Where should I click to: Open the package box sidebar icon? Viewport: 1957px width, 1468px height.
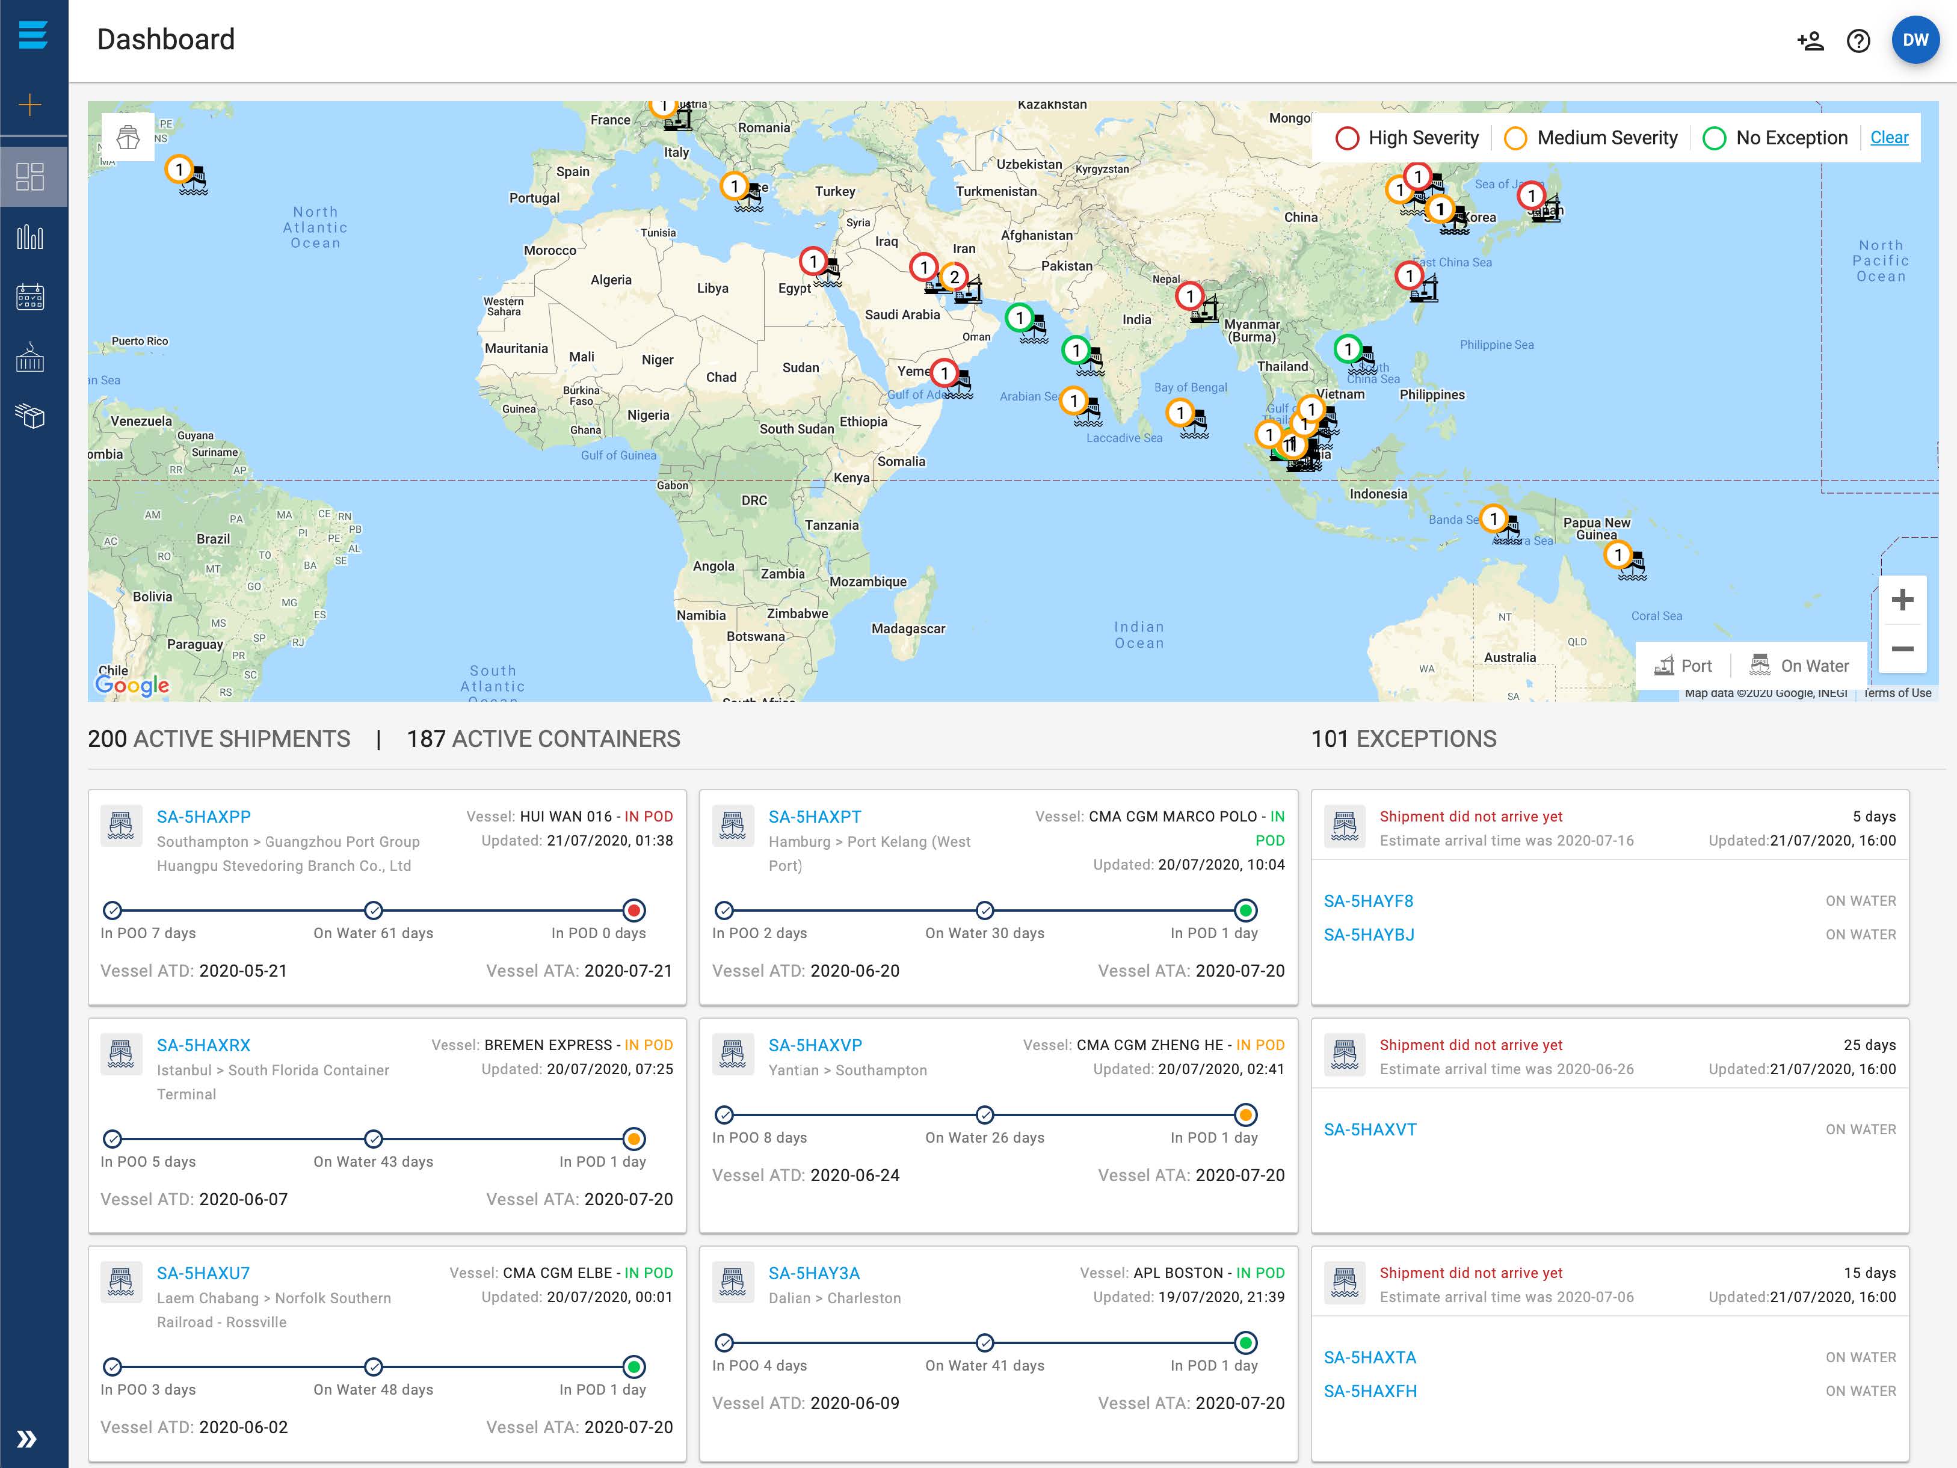point(30,416)
